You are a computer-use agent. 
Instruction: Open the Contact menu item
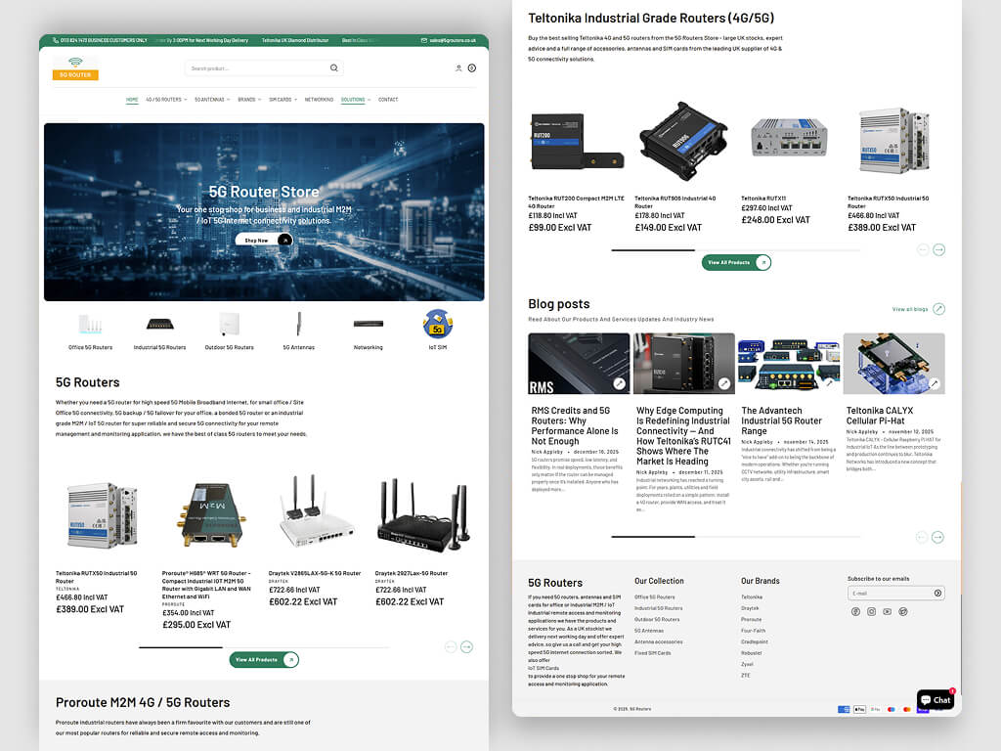pos(388,100)
